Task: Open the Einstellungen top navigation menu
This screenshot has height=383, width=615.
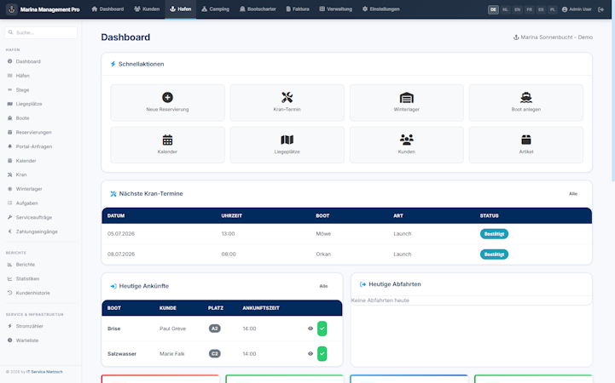Action: point(380,9)
